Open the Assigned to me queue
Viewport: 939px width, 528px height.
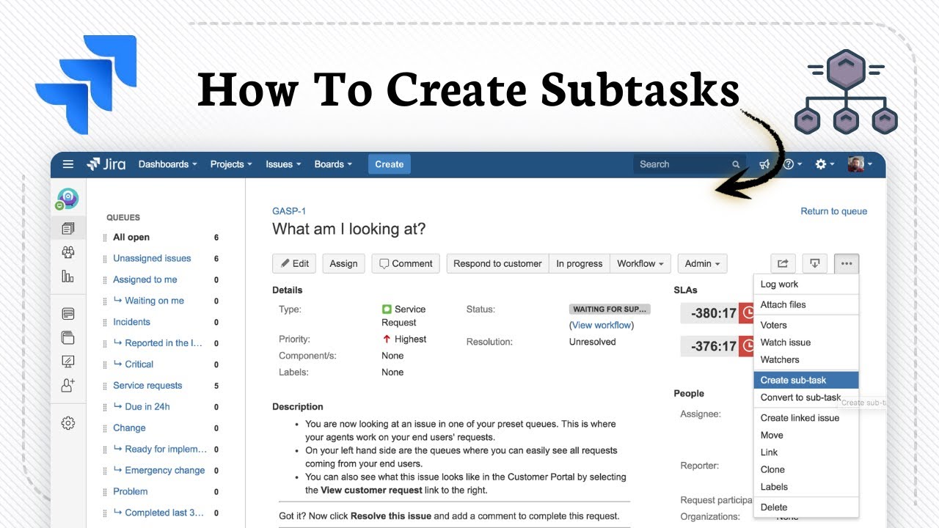(x=145, y=279)
